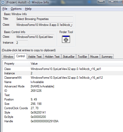Switch to the StatusBar tab
Image resolution: width=123 pixels, height=132 pixels.
pos(69,57)
